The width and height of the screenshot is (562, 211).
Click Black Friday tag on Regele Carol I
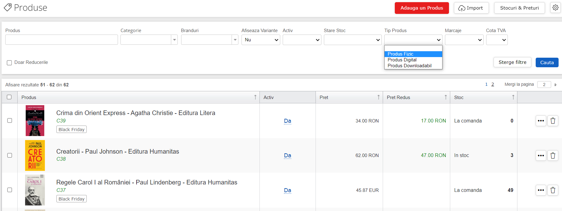point(72,199)
